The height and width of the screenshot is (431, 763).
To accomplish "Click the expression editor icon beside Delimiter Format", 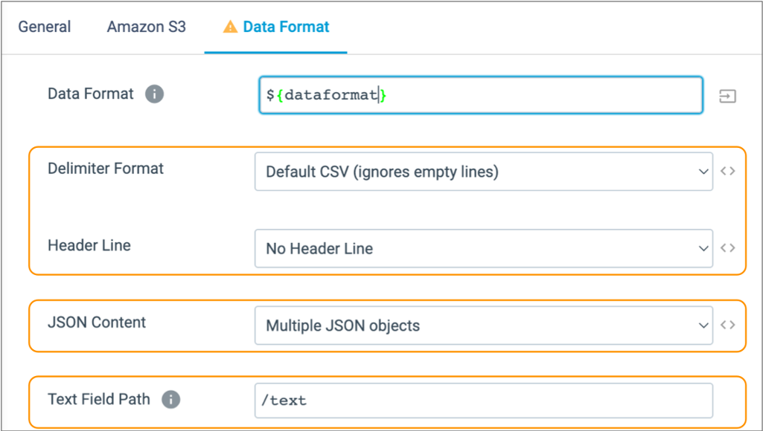I will pos(727,171).
